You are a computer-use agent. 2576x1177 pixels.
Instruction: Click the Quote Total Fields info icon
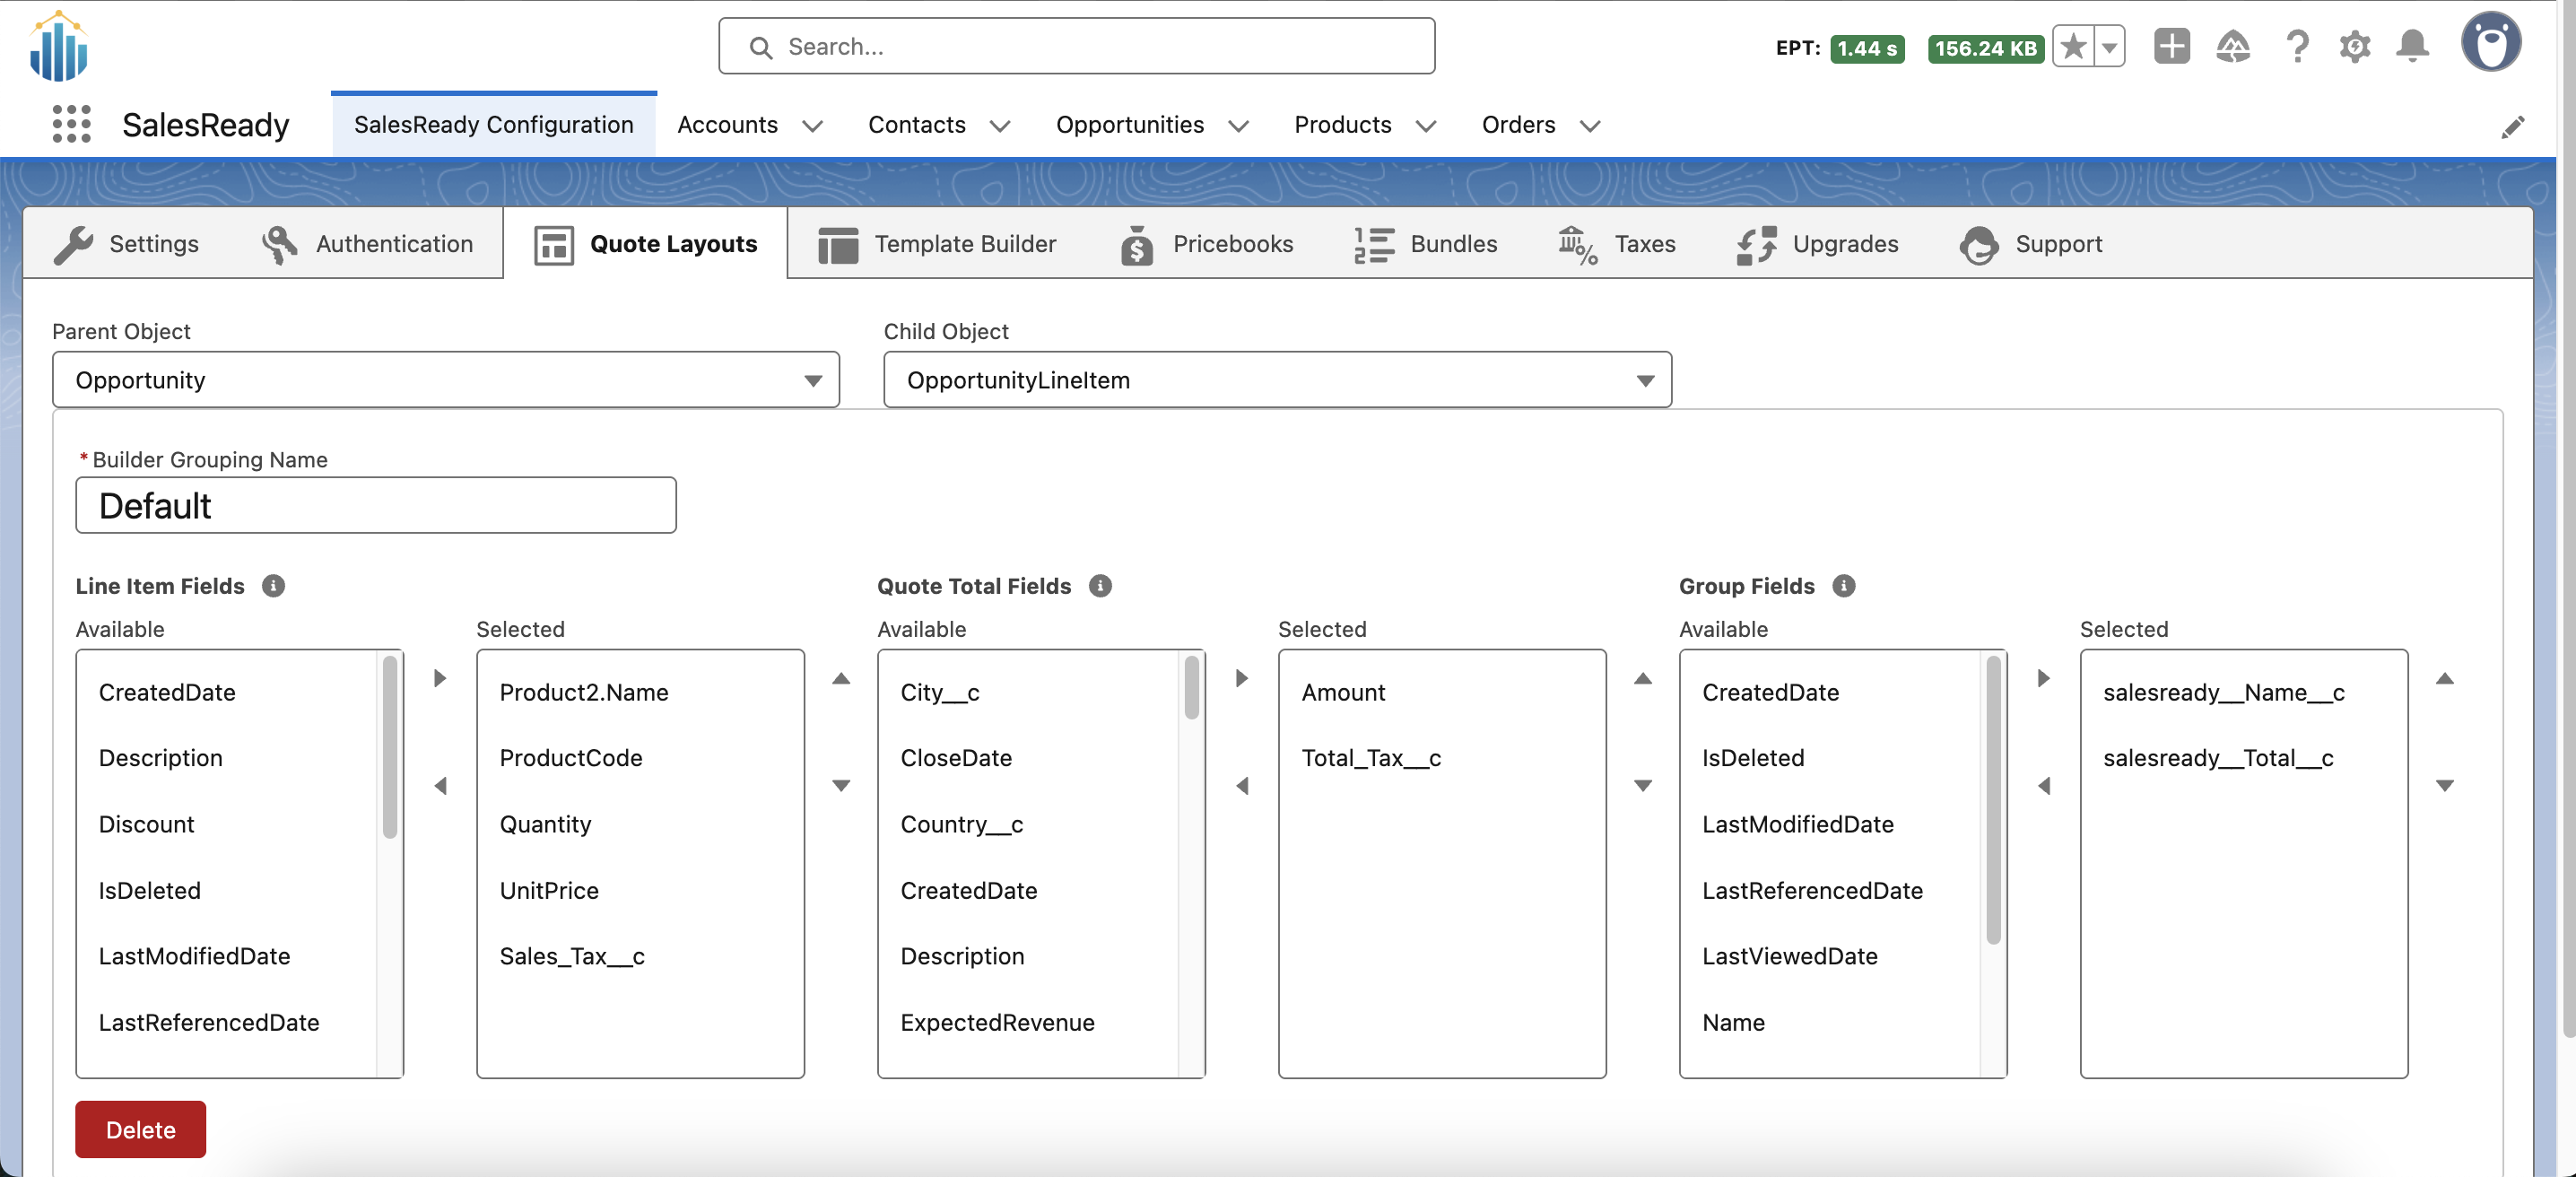pyautogui.click(x=1100, y=586)
